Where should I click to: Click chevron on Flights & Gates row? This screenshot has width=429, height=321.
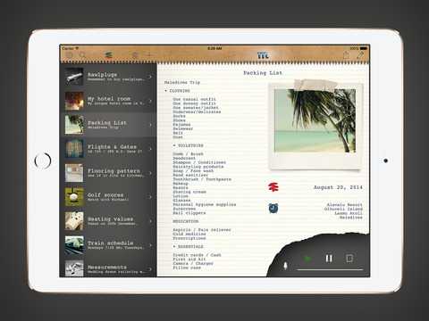click(150, 149)
